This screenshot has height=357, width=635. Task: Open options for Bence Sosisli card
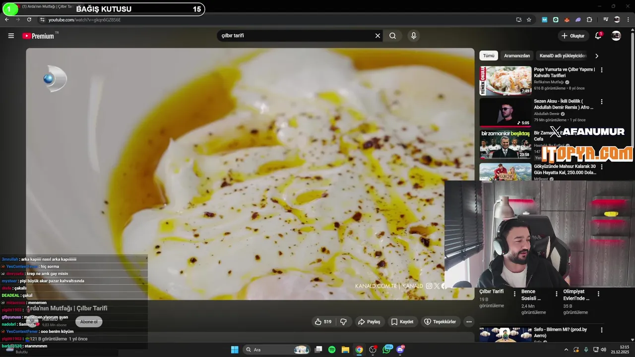coord(556,294)
